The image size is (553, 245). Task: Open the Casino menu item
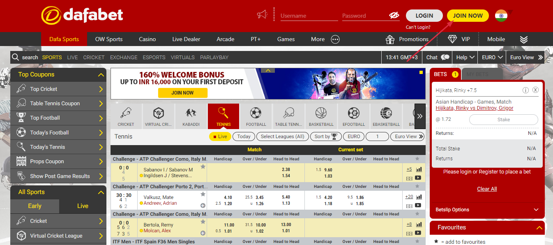pos(147,39)
